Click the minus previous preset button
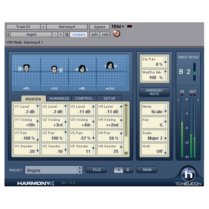Image resolution: width=209 pixels, height=209 pixels. coord(55,34)
